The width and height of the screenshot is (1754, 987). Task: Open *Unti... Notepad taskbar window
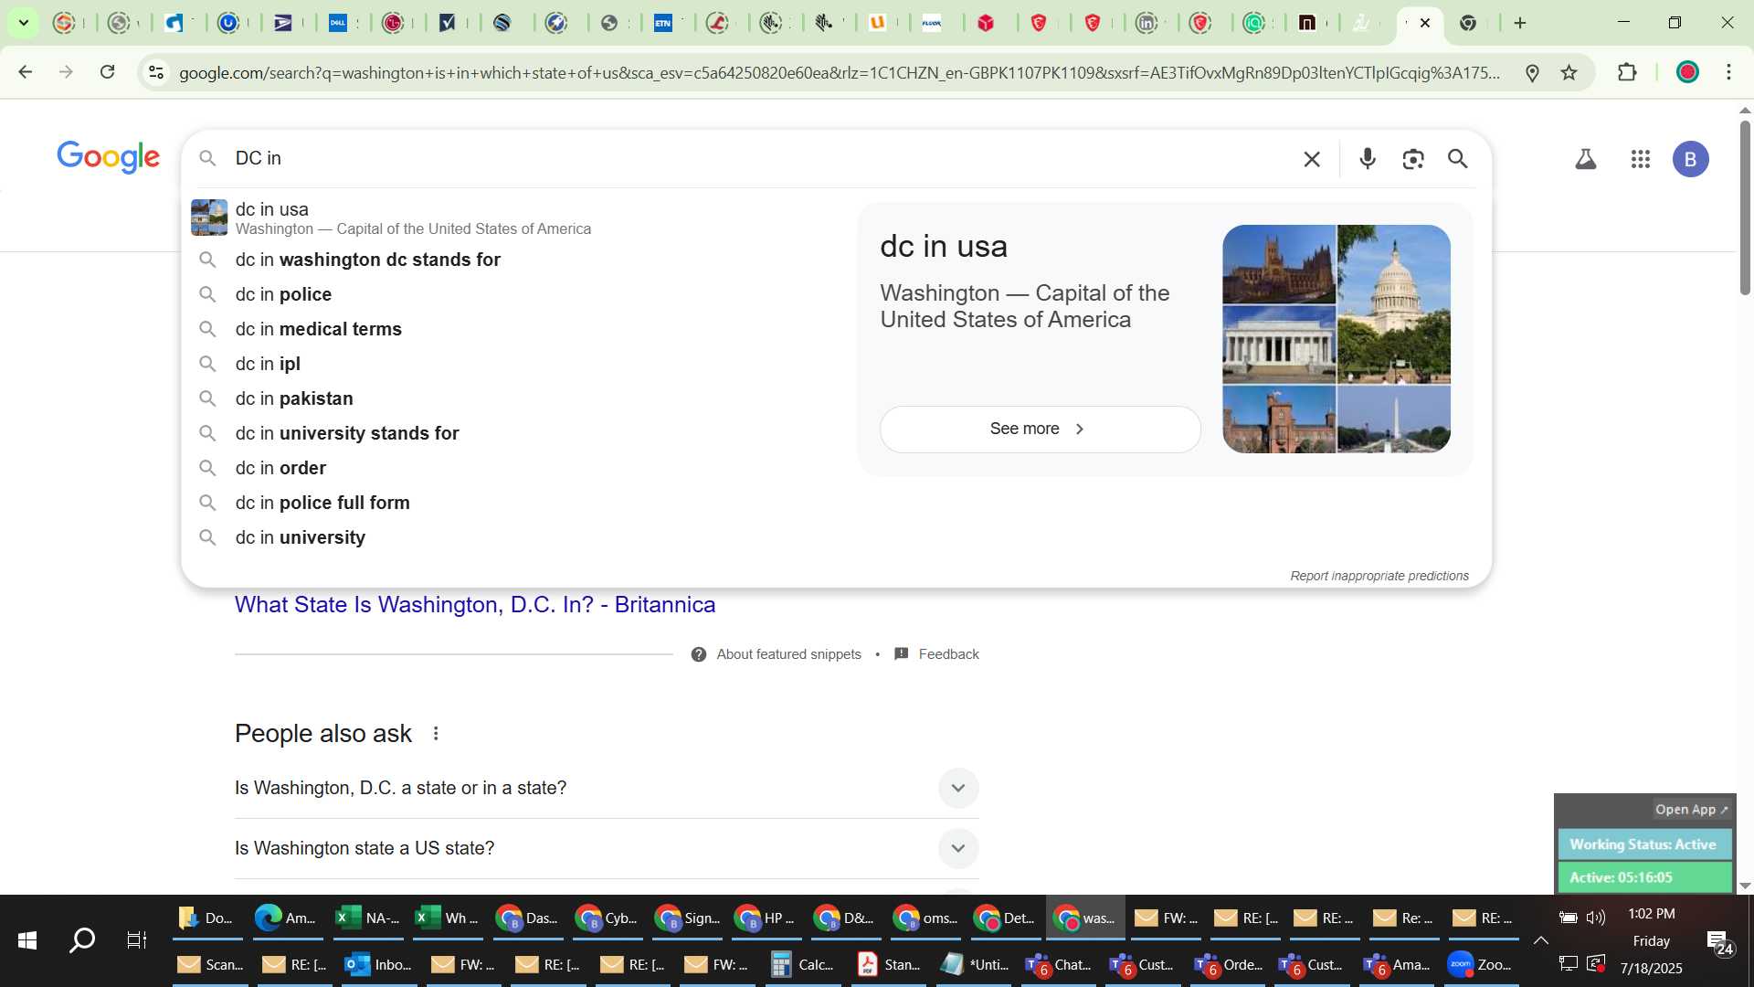[x=977, y=964]
